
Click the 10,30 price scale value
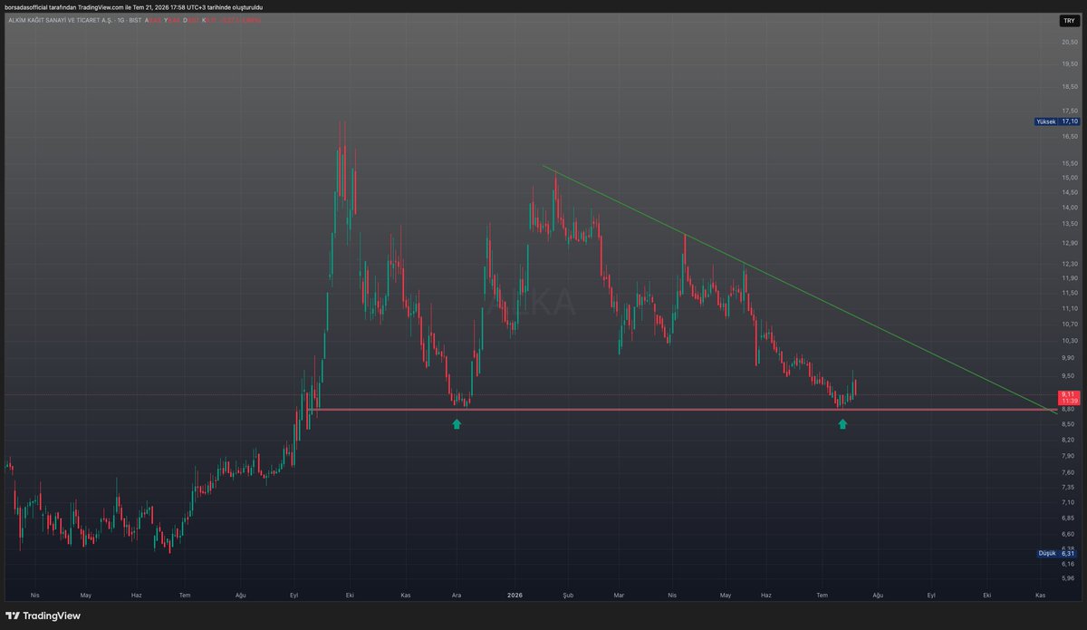pos(1069,340)
